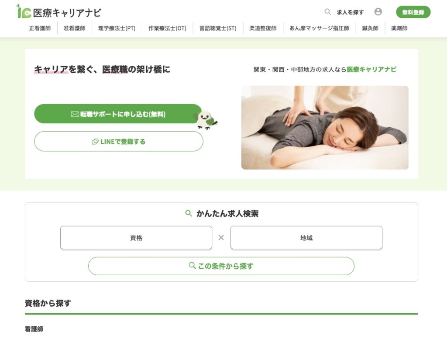Select 正看護師 in the navigation menu
Screen dimensions: 447x338
pyautogui.click(x=40, y=28)
